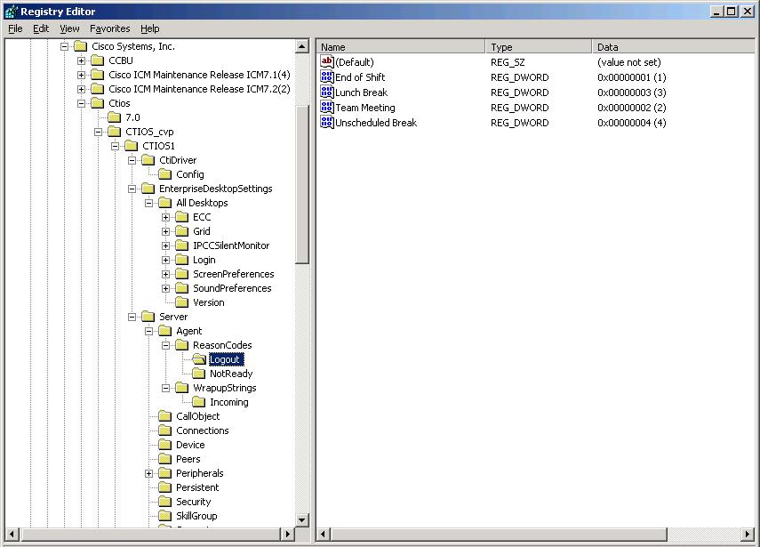Click the Ctios folder icon
This screenshot has width=760, height=547.
pos(98,103)
